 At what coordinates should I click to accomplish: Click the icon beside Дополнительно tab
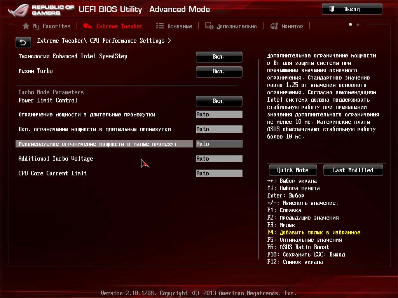(209, 26)
